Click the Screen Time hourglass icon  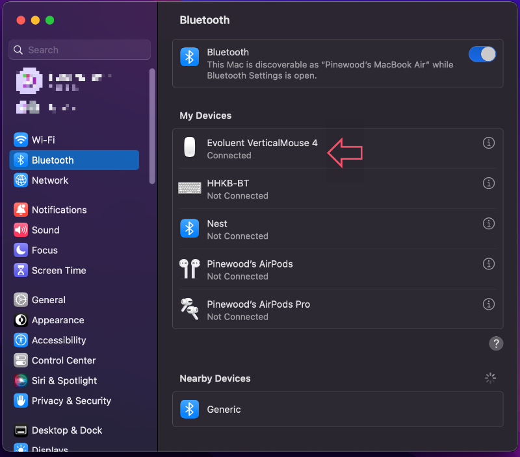point(21,271)
